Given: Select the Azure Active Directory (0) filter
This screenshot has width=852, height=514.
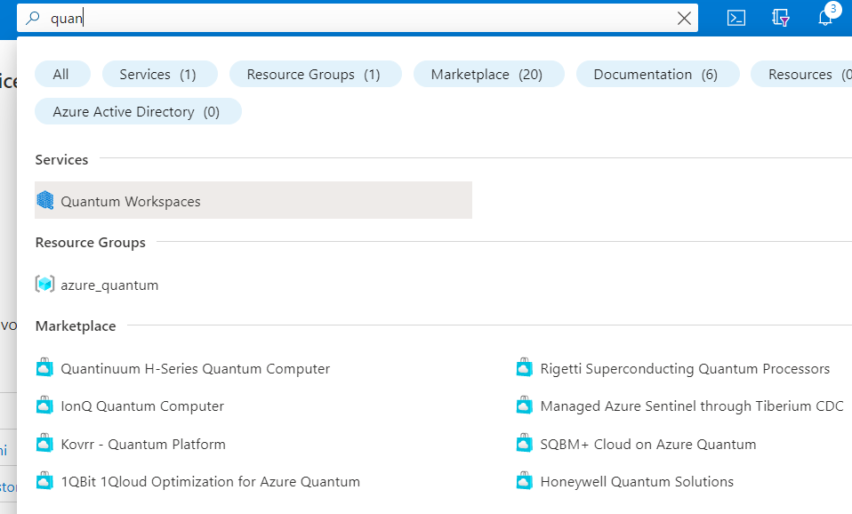Looking at the screenshot, I should coord(136,111).
